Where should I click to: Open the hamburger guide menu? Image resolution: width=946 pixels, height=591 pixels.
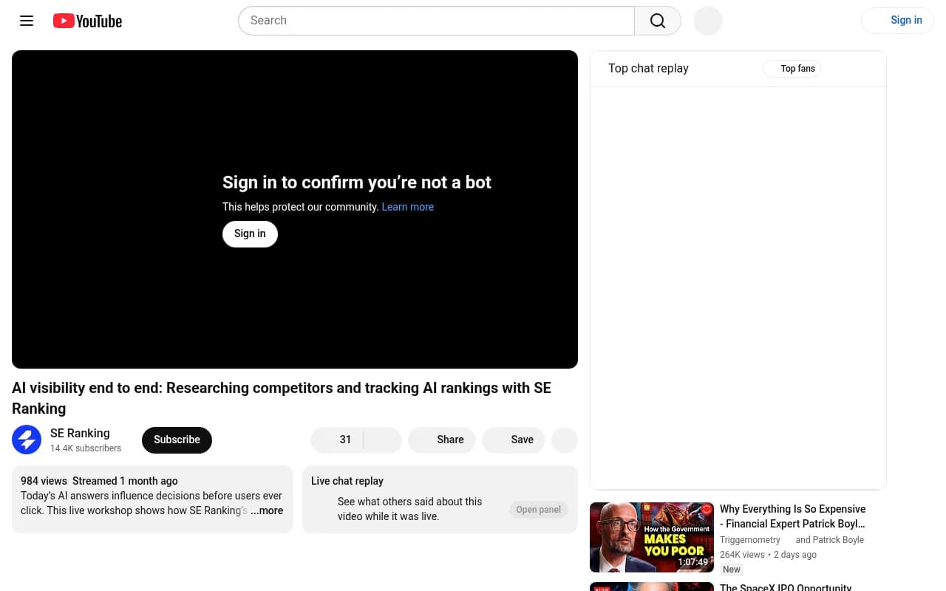coord(27,21)
